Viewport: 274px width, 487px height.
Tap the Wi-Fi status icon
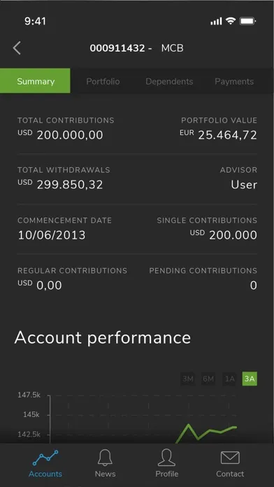231,21
